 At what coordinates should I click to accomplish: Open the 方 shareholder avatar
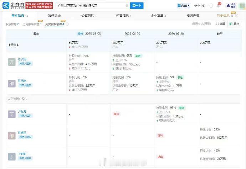click(12, 62)
